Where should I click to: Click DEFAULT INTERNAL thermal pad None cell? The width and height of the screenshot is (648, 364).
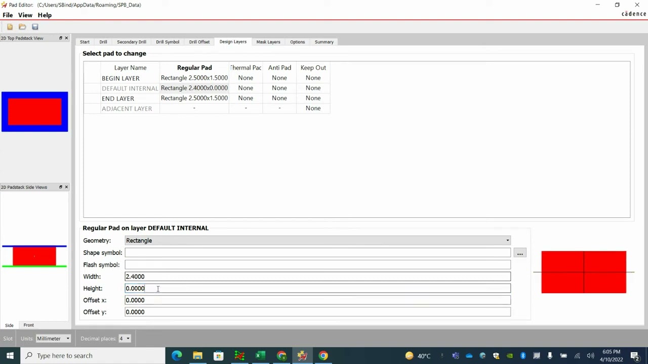tap(246, 88)
